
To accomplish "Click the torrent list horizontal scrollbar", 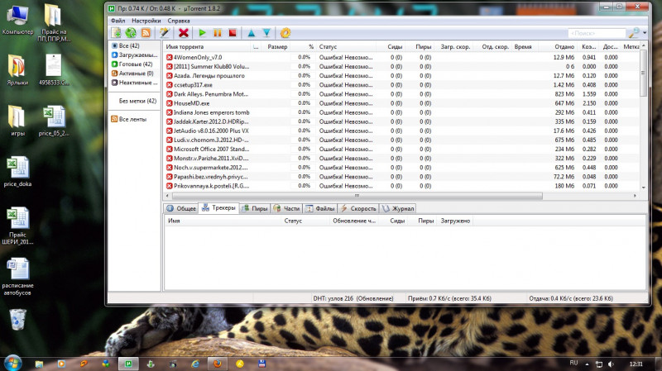I will point(357,196).
